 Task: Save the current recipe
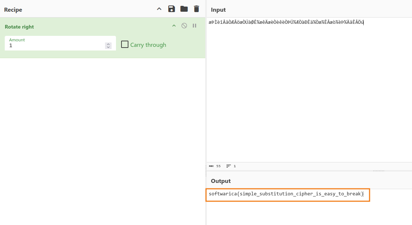coord(171,9)
